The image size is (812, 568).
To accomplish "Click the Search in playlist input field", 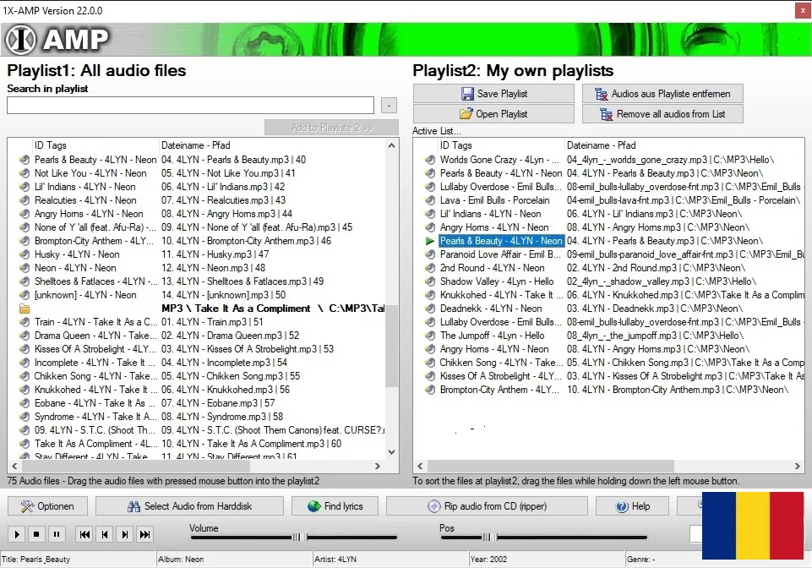I will click(x=190, y=106).
